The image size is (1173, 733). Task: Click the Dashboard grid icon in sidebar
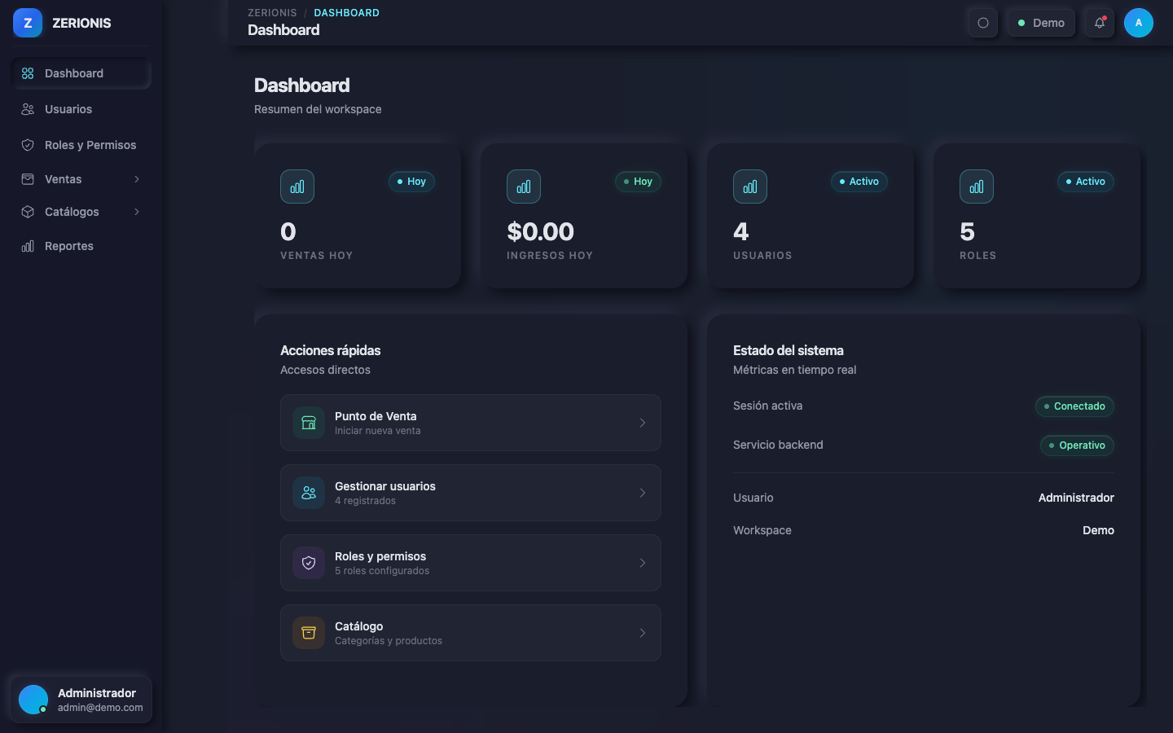coord(28,73)
